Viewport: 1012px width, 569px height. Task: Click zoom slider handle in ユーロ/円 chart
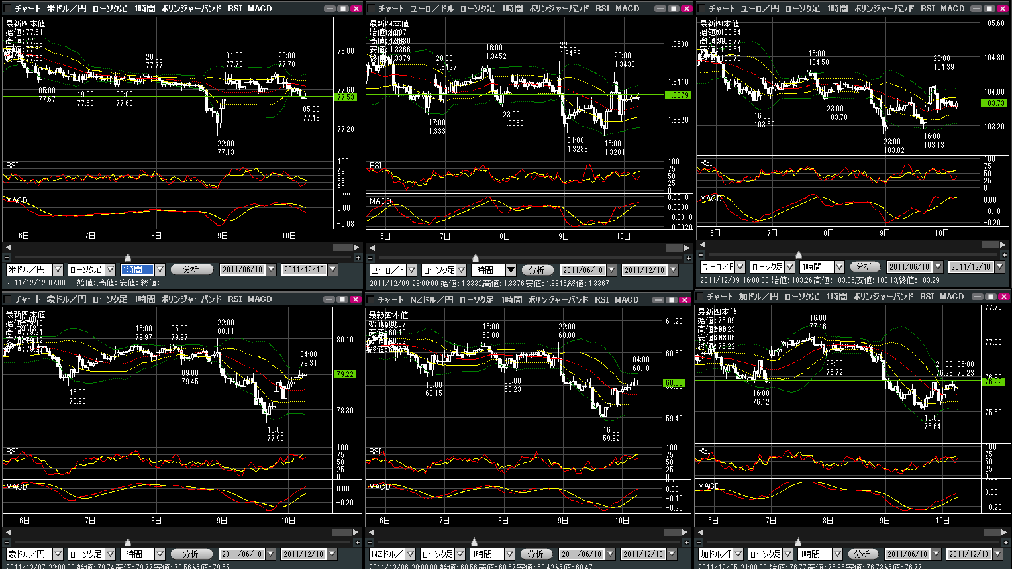(799, 255)
